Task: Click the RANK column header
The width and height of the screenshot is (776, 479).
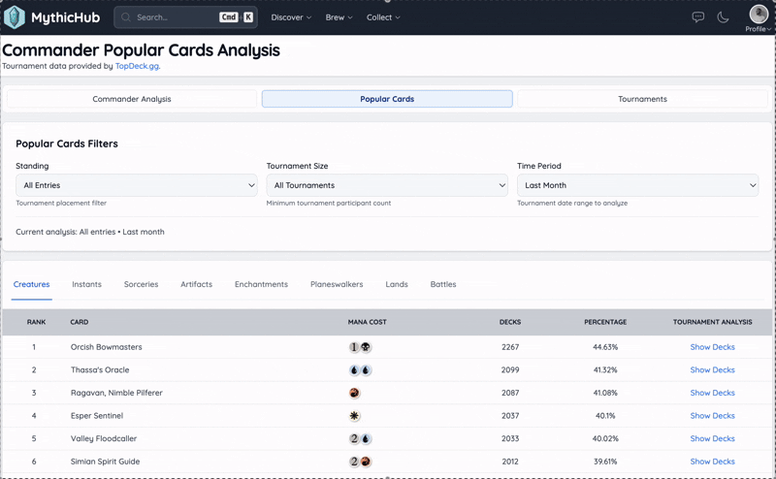Action: tap(36, 322)
